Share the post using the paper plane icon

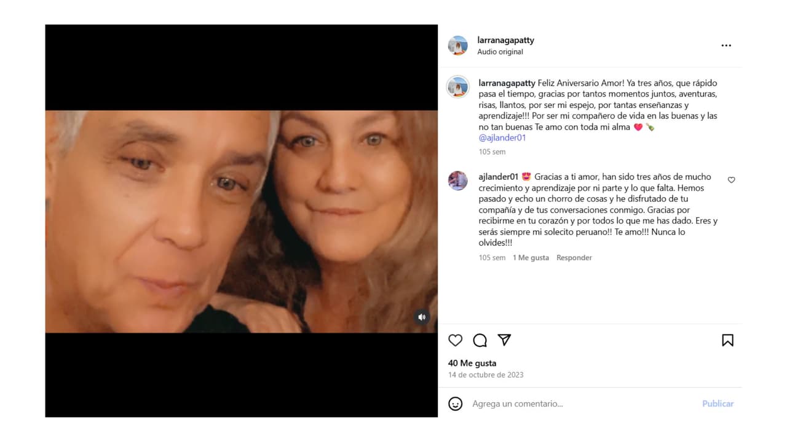tap(504, 340)
